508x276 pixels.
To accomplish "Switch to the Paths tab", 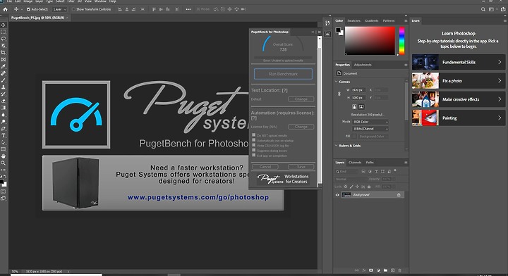I will (370, 162).
